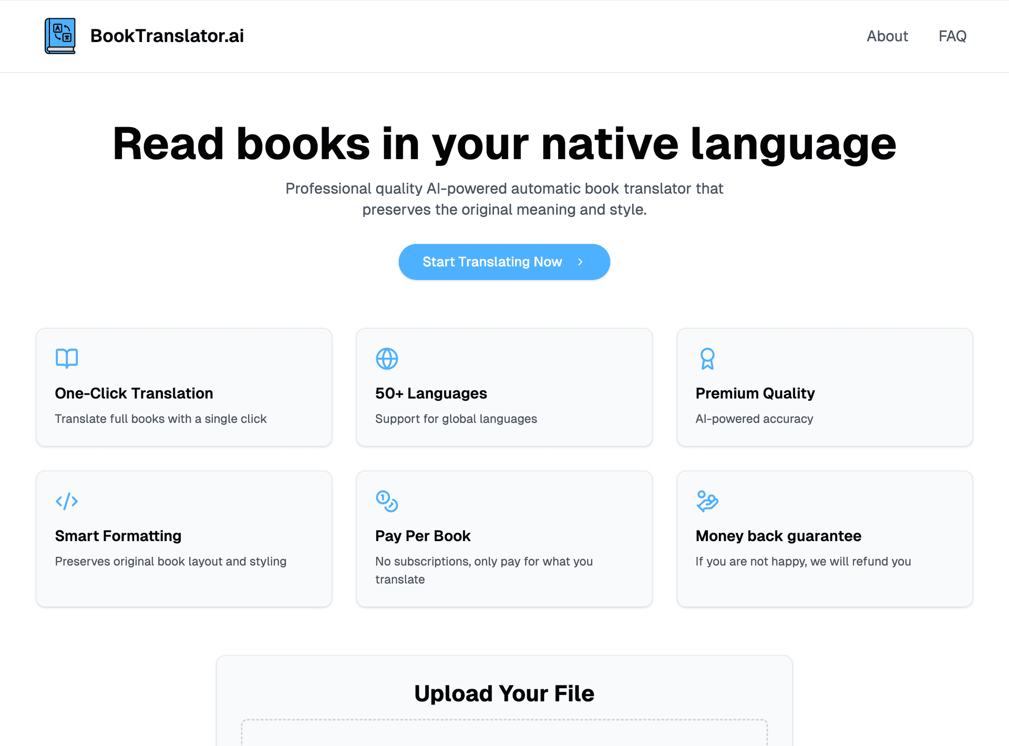Click the chevron arrow in Start Translating button
Viewport: 1009px width, 746px height.
580,262
